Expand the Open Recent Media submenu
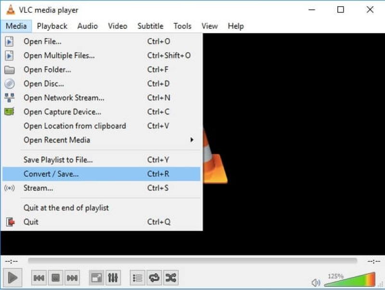The width and height of the screenshot is (385, 290). (57, 140)
